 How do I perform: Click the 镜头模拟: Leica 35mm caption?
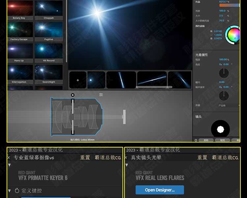pyautogui.click(x=82, y=140)
